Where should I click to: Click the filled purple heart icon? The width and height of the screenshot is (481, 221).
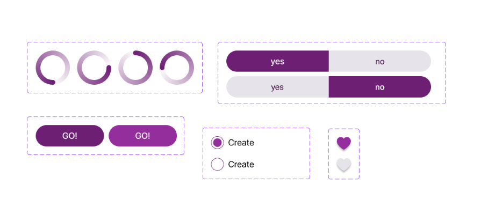(x=343, y=143)
